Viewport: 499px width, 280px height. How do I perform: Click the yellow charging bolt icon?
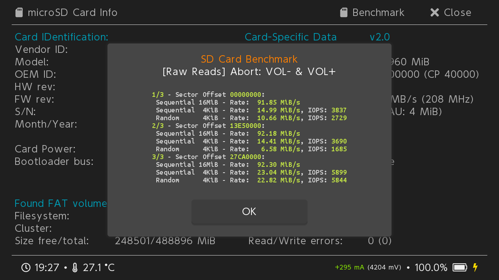[475, 268]
